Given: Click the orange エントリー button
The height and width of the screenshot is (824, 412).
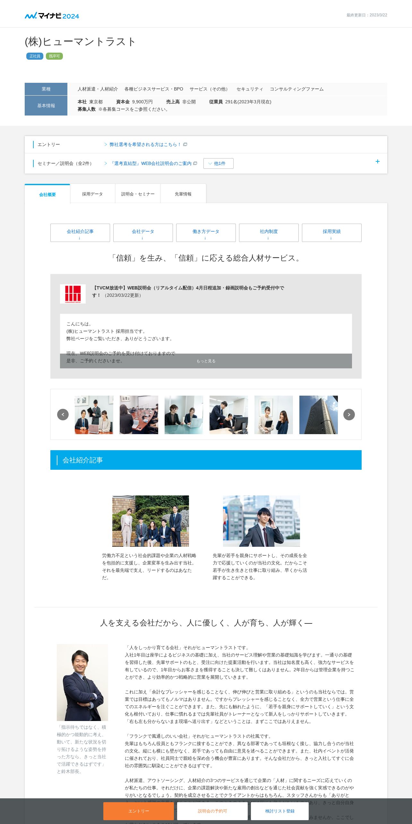Looking at the screenshot, I should (x=139, y=811).
